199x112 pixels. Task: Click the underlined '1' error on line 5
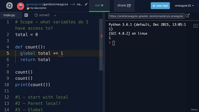62,53
